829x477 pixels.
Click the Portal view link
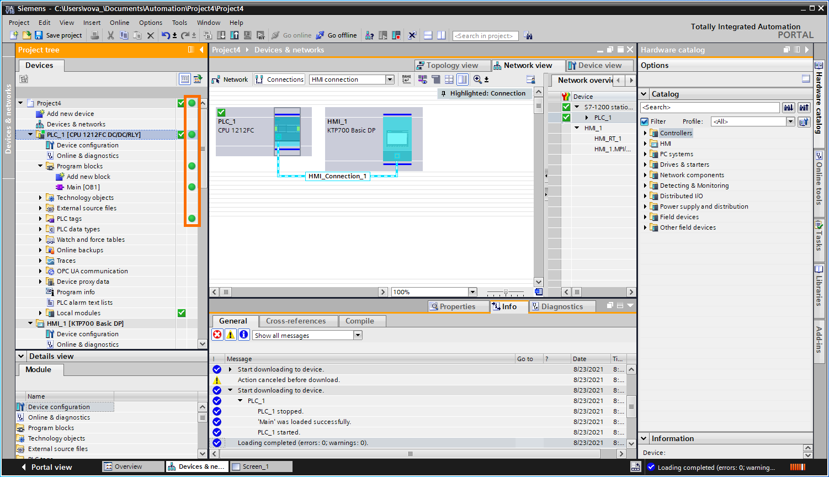point(46,467)
